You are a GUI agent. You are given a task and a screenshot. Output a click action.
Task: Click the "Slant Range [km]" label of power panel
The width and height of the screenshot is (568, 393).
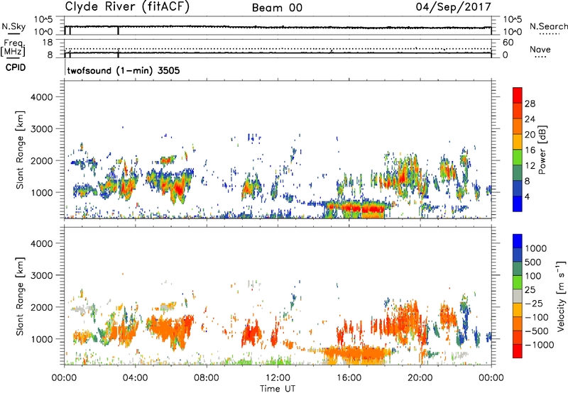point(20,150)
